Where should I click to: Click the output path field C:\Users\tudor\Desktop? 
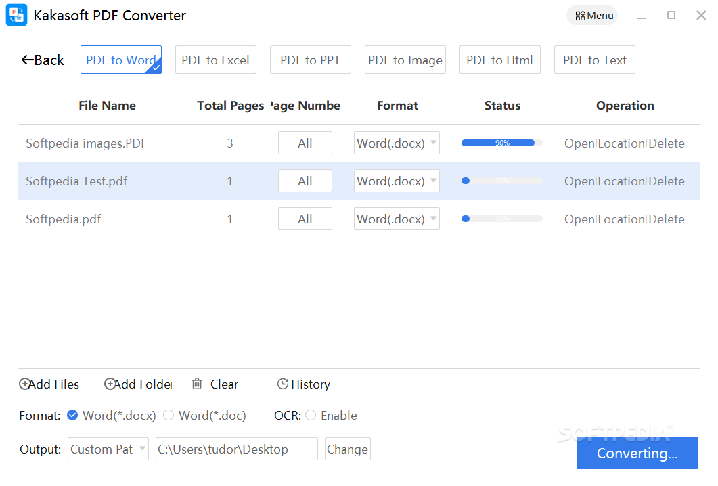click(x=237, y=449)
